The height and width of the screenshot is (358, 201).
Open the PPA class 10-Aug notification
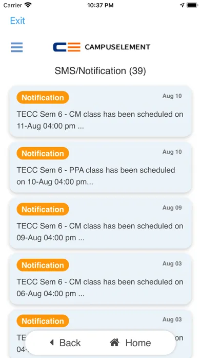tap(100, 167)
